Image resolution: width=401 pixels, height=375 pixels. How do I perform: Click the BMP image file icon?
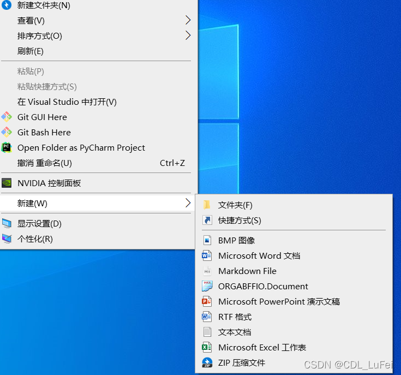click(x=207, y=241)
